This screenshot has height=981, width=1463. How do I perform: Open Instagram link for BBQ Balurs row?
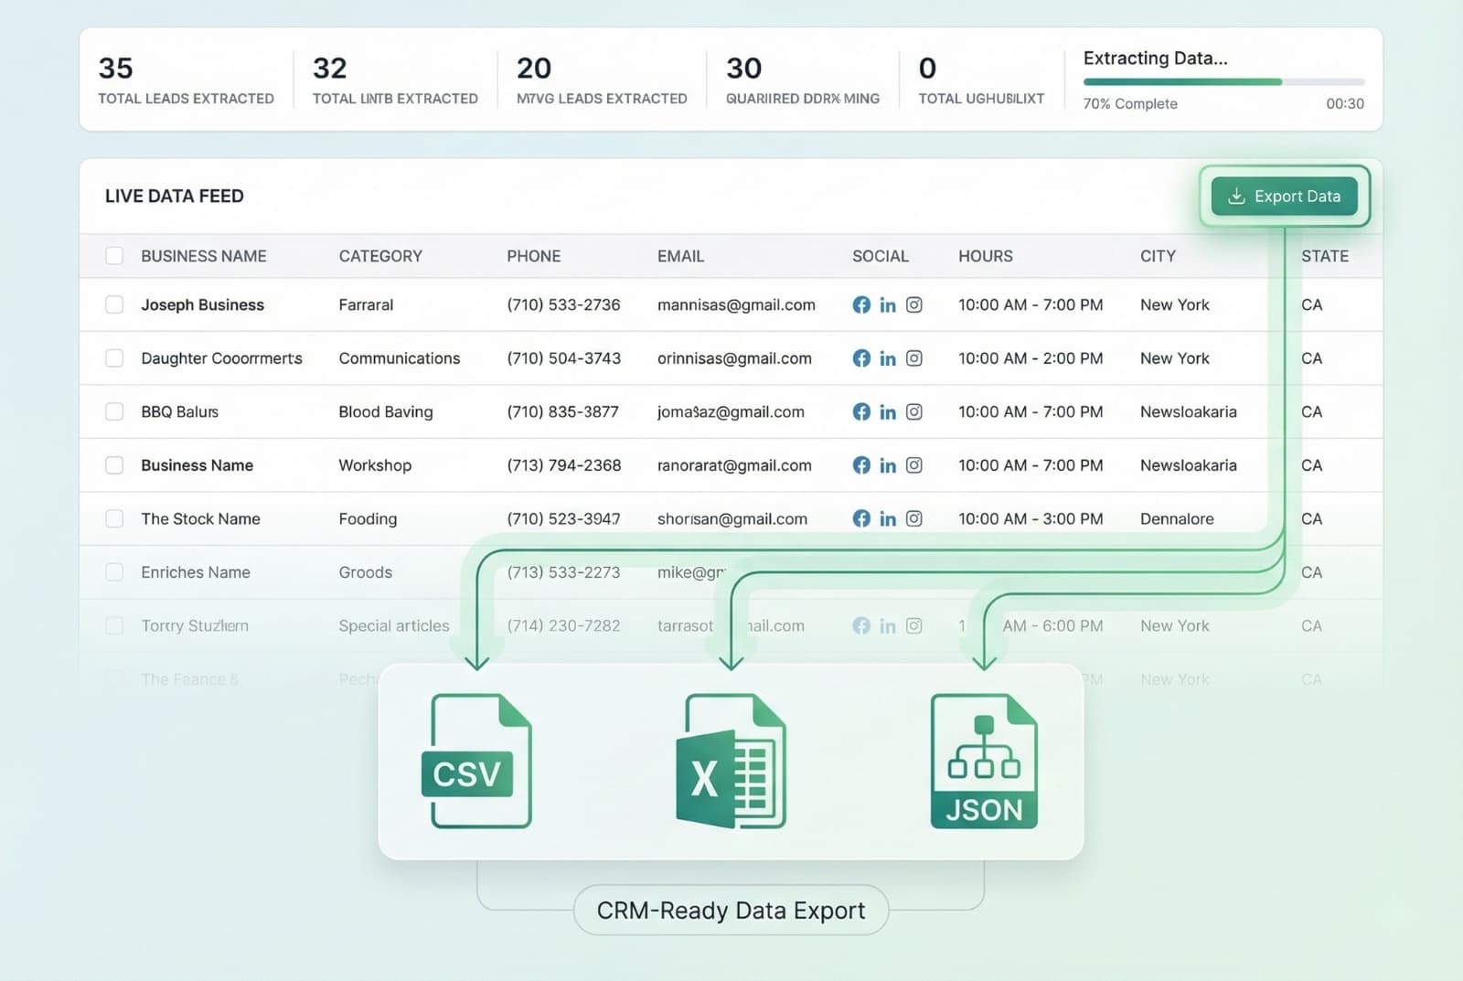click(x=913, y=411)
